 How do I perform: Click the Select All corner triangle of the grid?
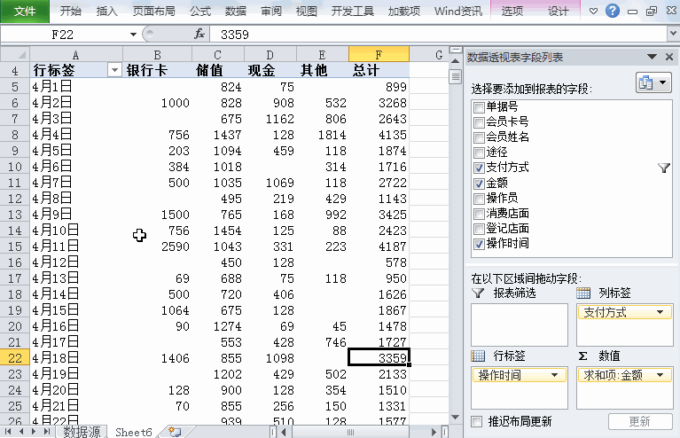15,54
